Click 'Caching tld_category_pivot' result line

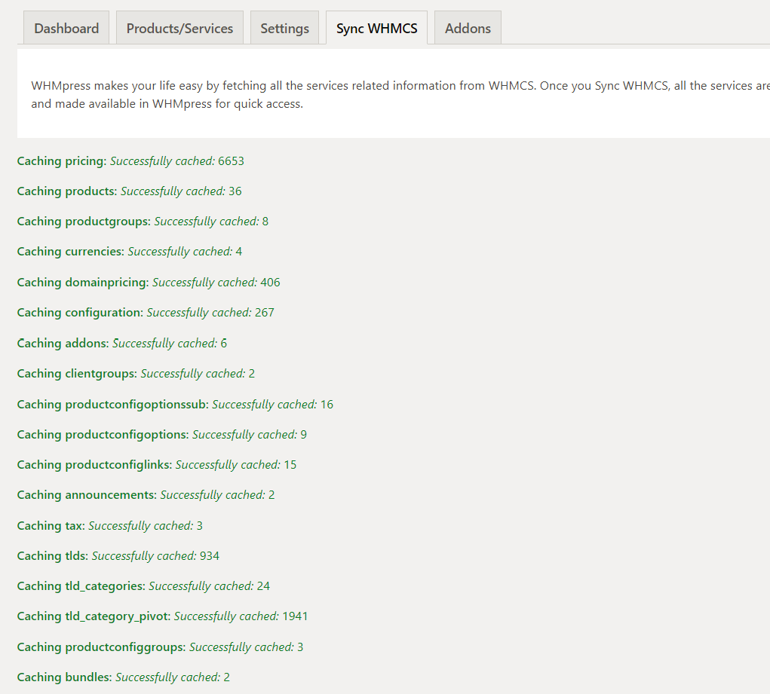(x=163, y=616)
